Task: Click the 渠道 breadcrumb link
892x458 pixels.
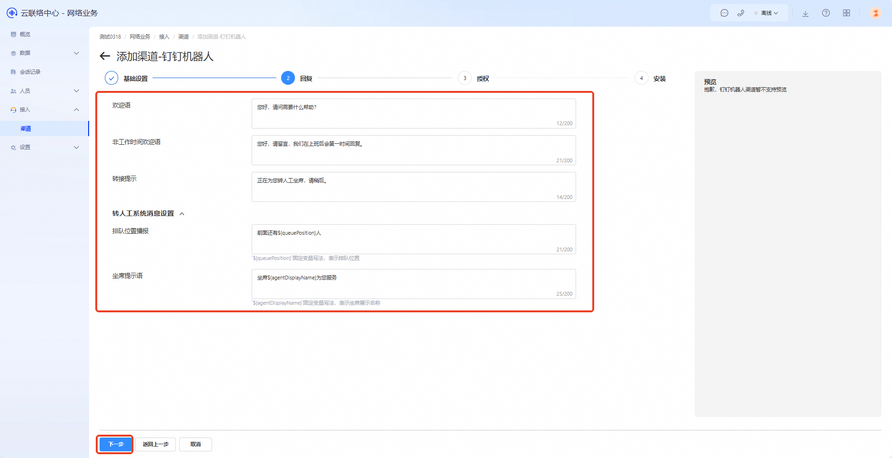Action: [183, 37]
